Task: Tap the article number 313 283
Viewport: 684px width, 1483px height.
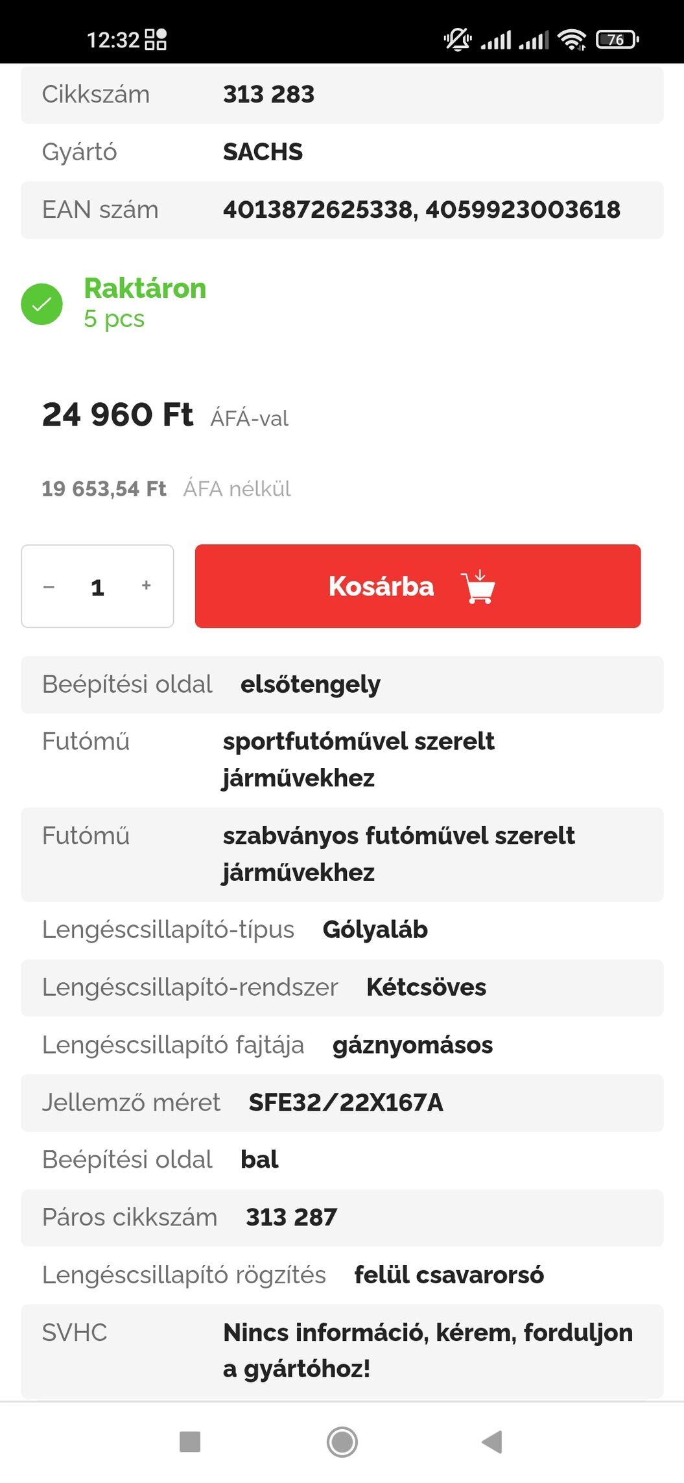Action: coord(268,95)
